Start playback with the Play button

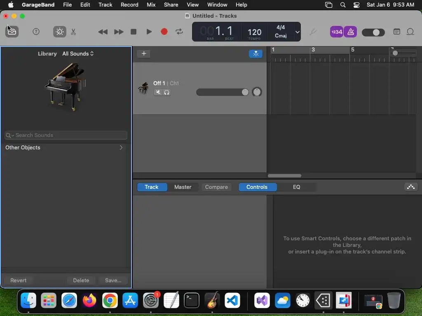pyautogui.click(x=149, y=32)
